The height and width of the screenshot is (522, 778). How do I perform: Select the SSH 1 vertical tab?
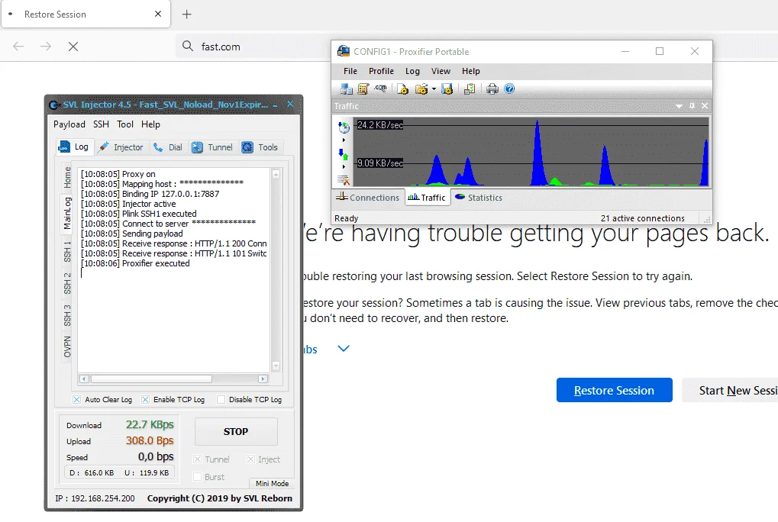point(67,251)
